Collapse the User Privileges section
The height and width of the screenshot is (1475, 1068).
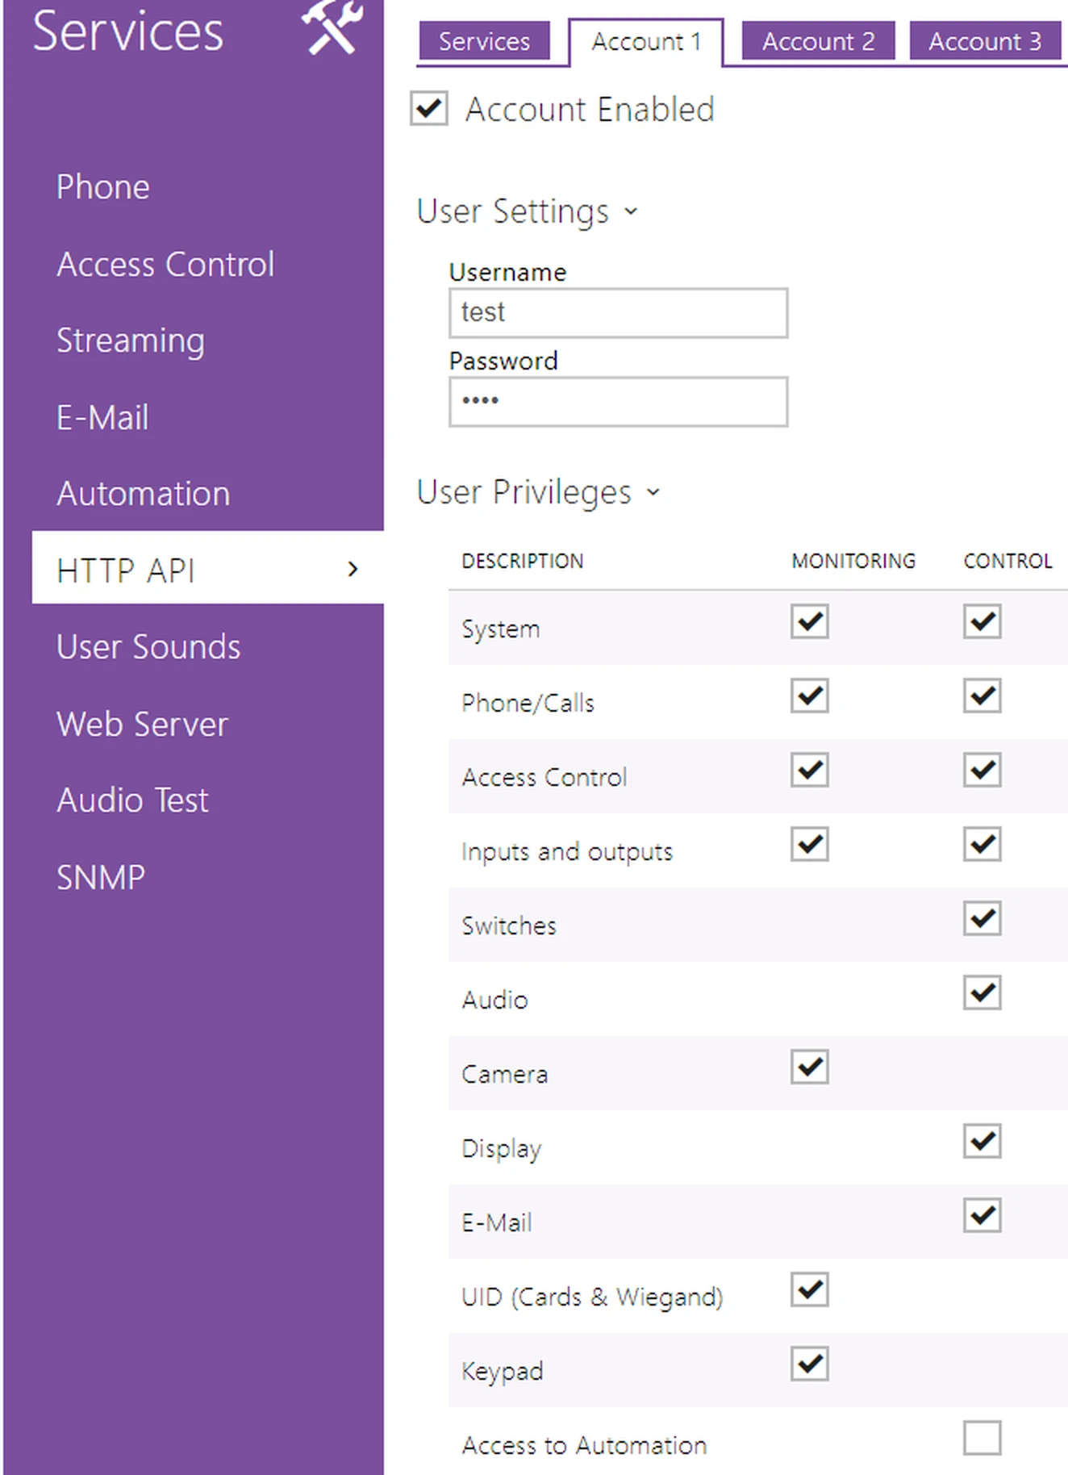[538, 492]
